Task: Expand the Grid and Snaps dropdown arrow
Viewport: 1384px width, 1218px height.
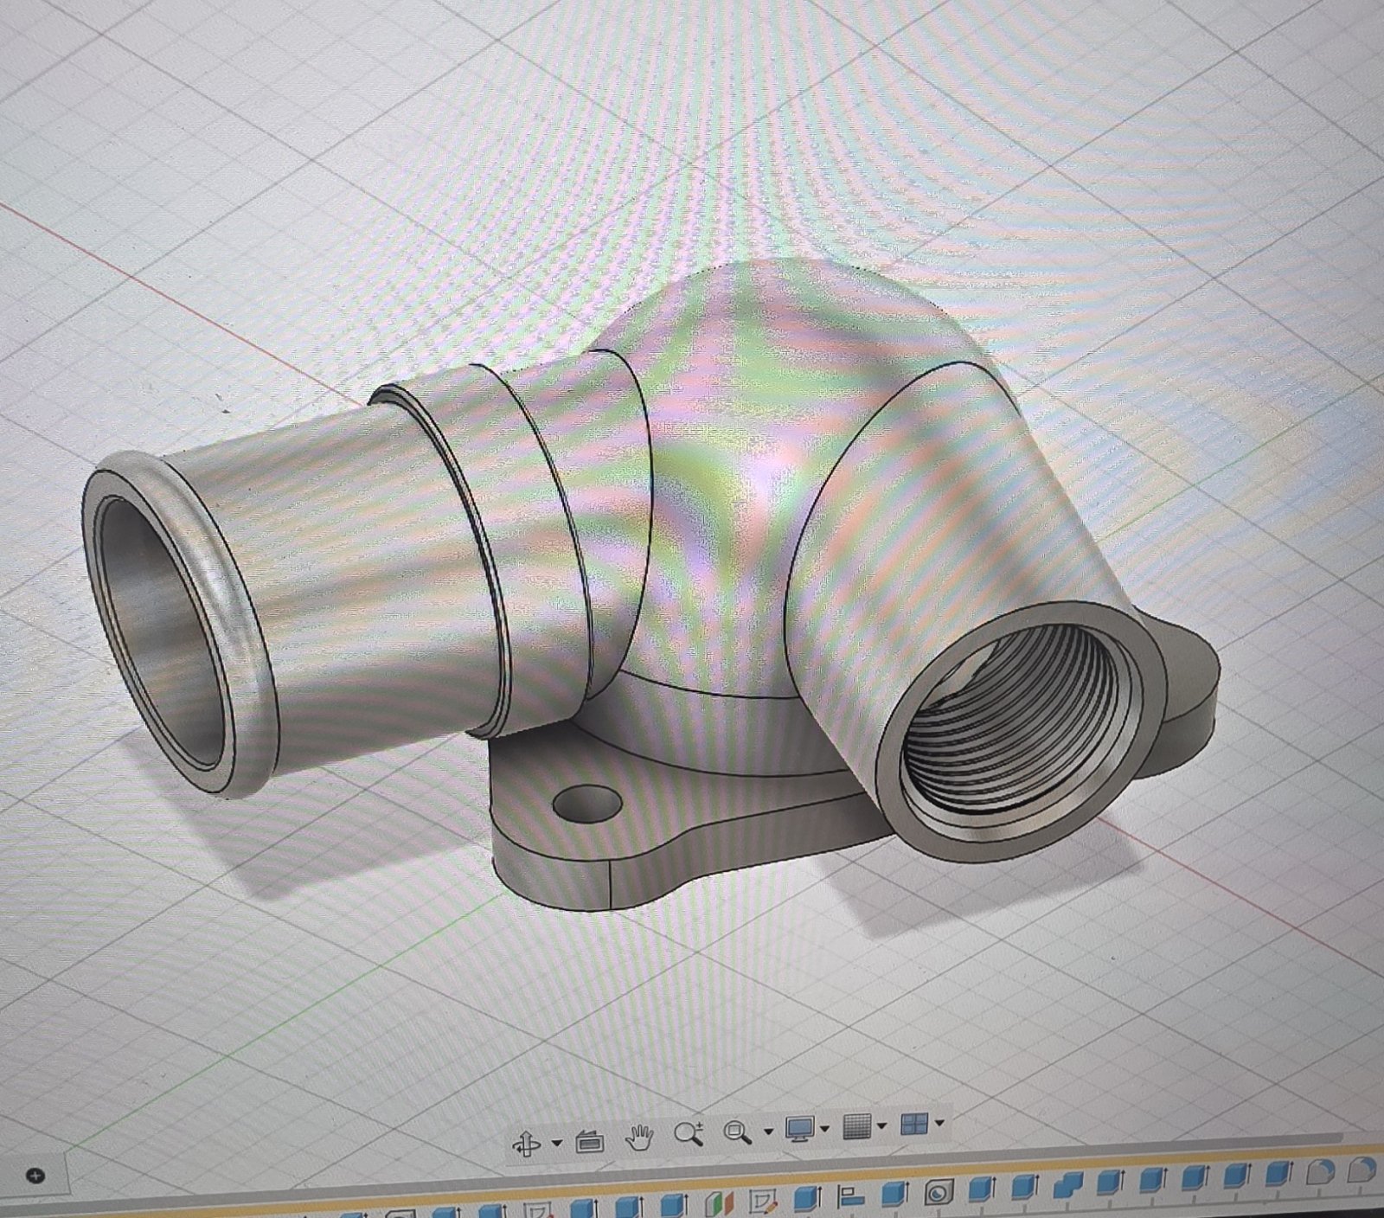Action: click(881, 1125)
